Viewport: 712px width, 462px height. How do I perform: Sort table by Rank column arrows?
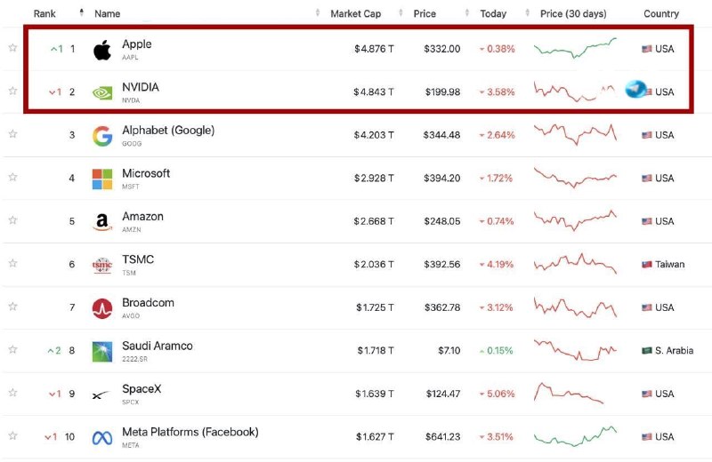coord(82,12)
